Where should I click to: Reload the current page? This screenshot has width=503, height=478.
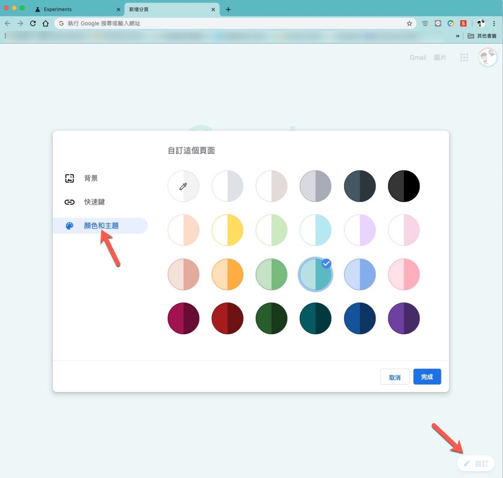(x=33, y=23)
